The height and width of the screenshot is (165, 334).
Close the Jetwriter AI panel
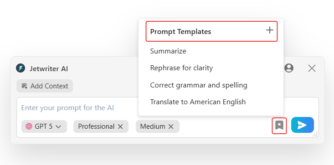coord(312,68)
